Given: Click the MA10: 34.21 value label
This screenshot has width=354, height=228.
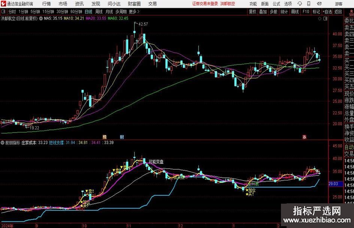Looking at the screenshot, I should [74, 18].
